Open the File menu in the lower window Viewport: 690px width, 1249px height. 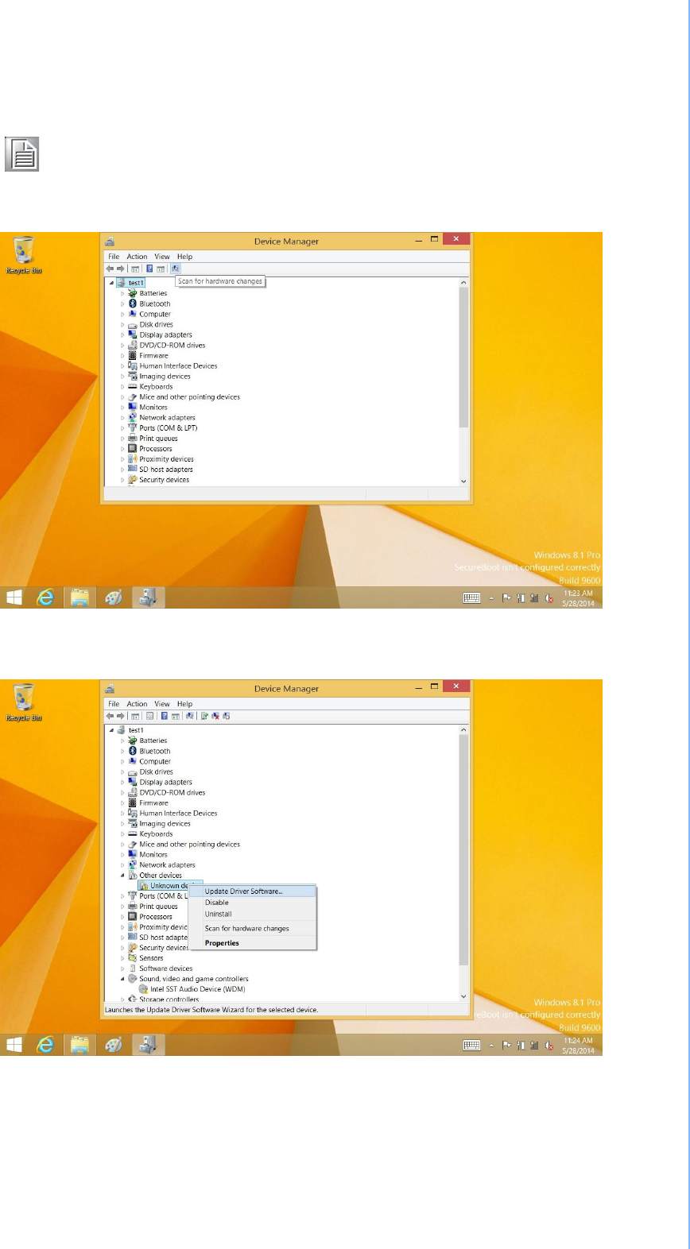114,704
